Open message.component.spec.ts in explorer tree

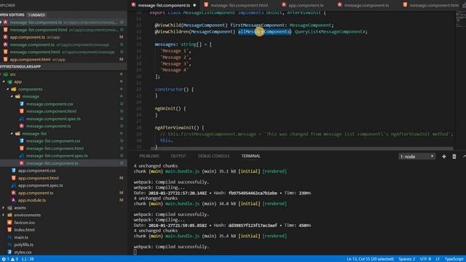coord(53,119)
